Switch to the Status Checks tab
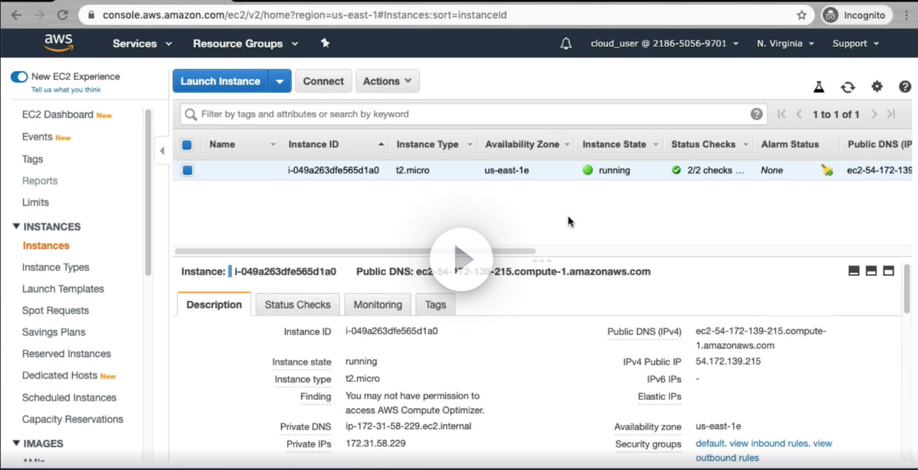 point(297,305)
